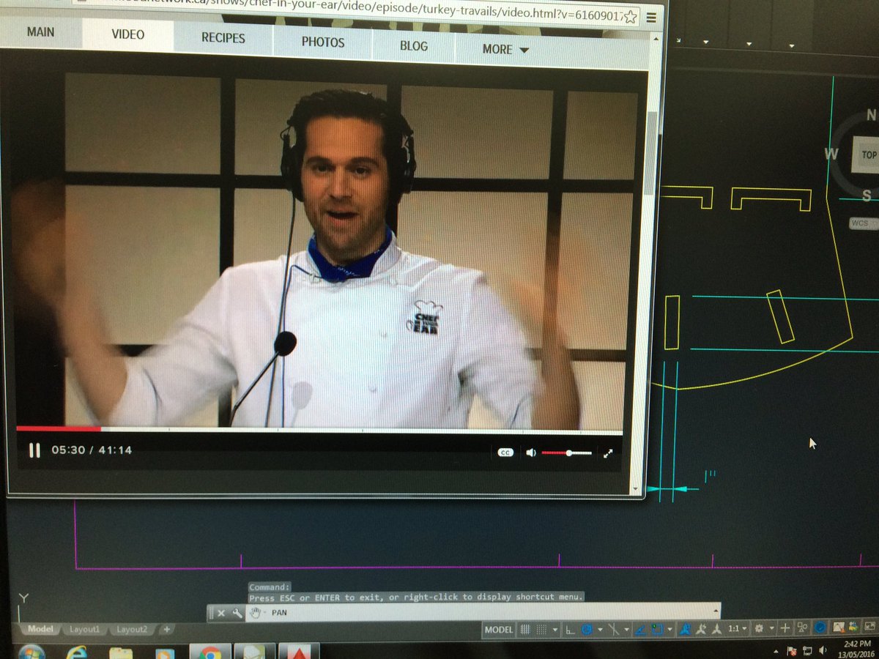Toggle polar tracking in the status bar
Viewport: 879px width, 659px height.
tap(587, 629)
